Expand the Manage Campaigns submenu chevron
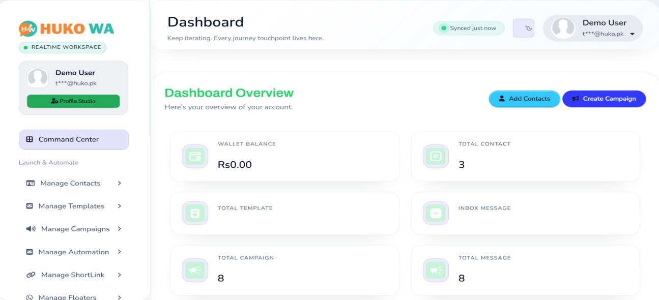The height and width of the screenshot is (300, 659). [120, 229]
